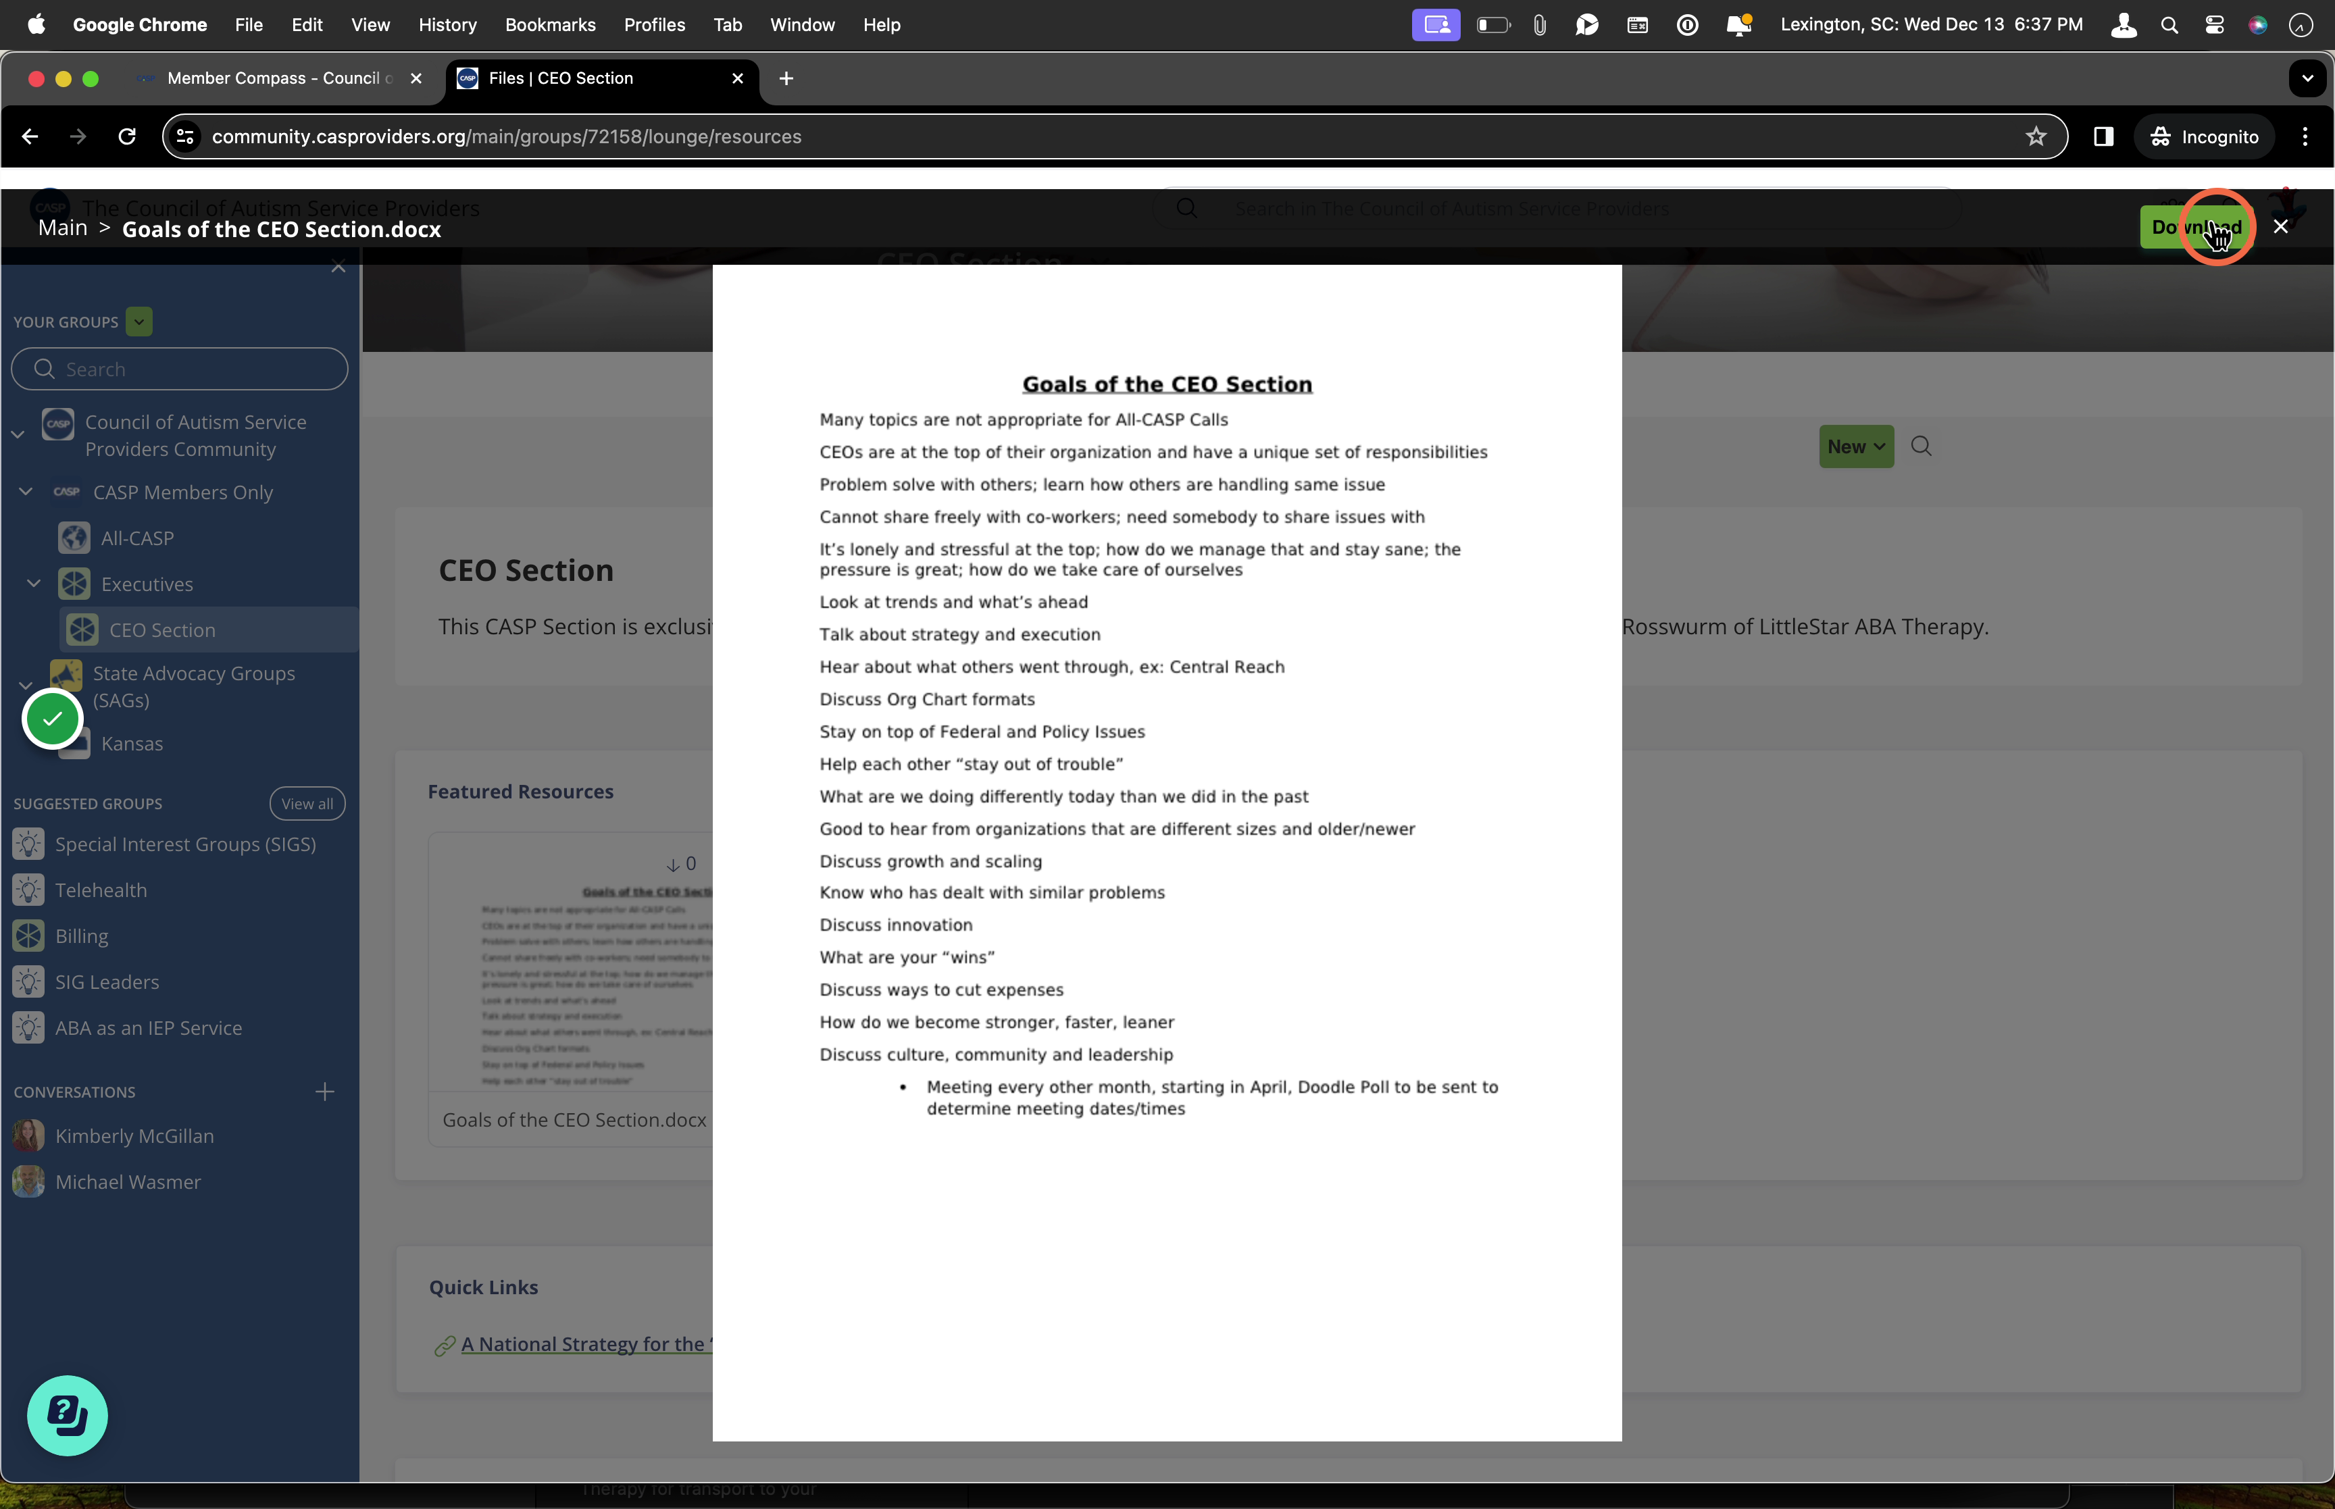Bookmark this page with the star icon
Screen dimensions: 2335x1509
pos(2036,136)
